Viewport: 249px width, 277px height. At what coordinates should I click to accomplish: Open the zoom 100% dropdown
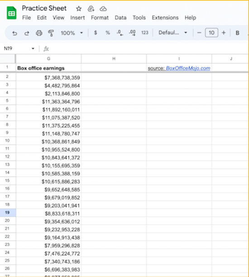click(72, 33)
